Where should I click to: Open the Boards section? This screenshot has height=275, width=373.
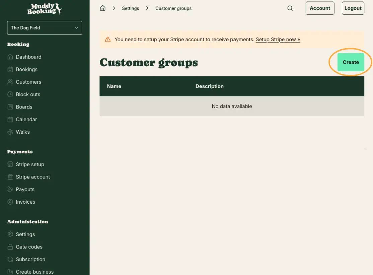tap(24, 107)
